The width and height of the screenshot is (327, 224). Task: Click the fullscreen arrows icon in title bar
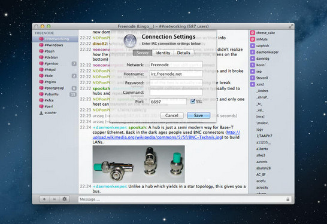[x=290, y=26]
